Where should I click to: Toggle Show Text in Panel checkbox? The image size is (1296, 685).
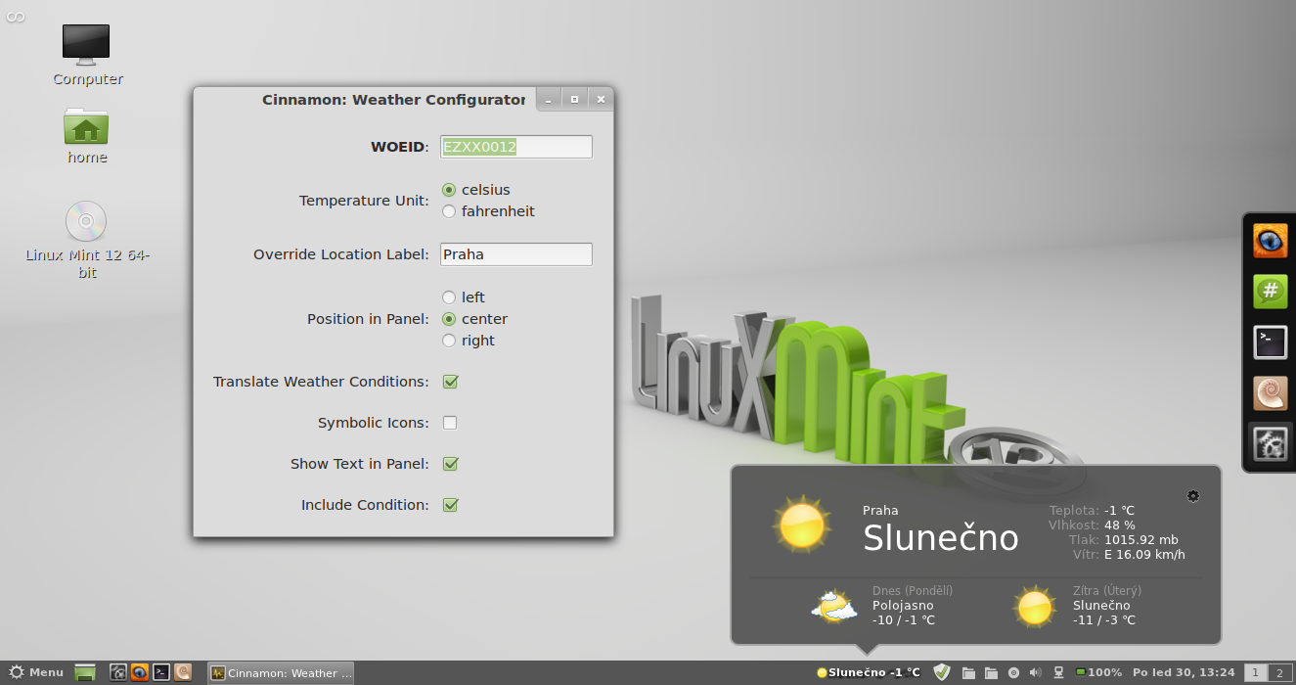point(450,464)
